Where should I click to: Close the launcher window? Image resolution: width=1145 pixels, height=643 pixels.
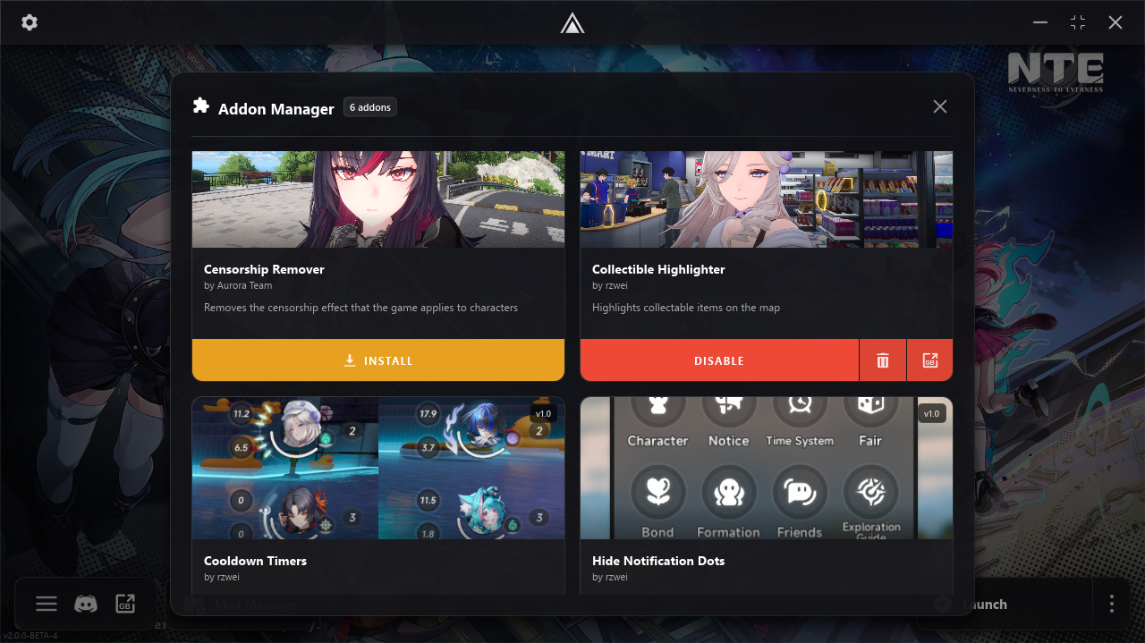point(1115,22)
